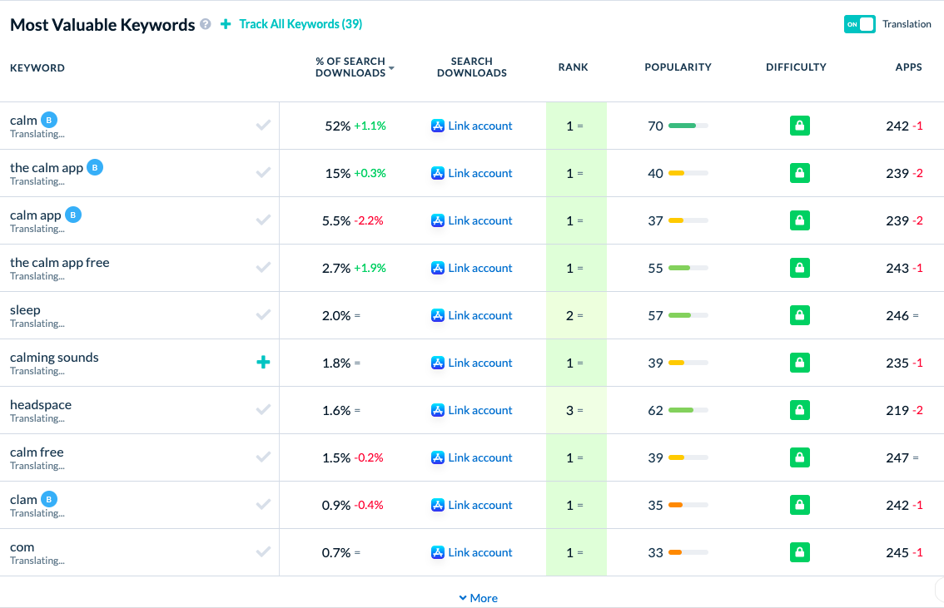Click the B badge beside the calm app
Image resolution: width=944 pixels, height=608 pixels.
coord(95,167)
